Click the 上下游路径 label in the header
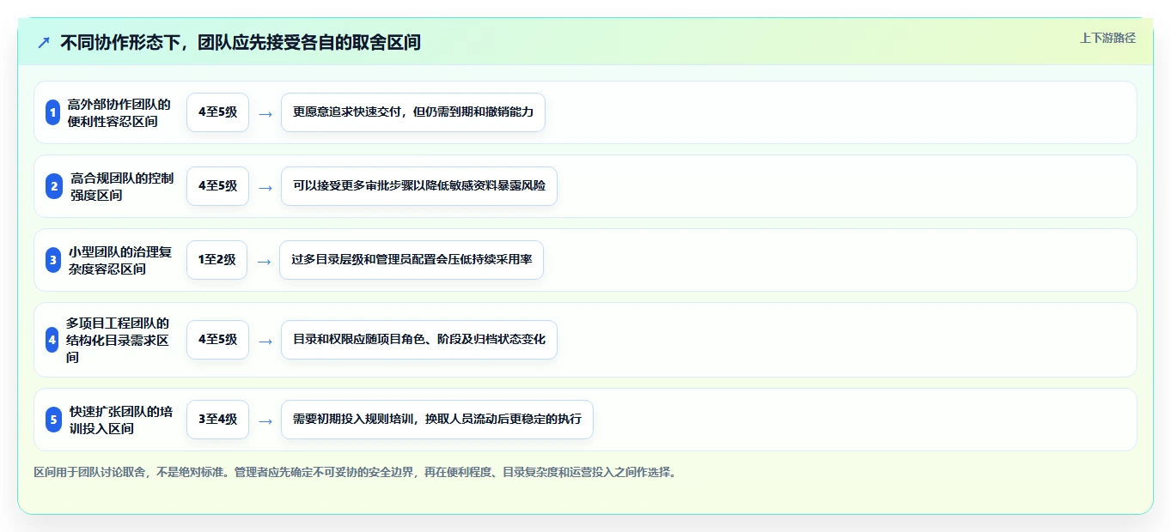The width and height of the screenshot is (1171, 532). [x=1107, y=38]
